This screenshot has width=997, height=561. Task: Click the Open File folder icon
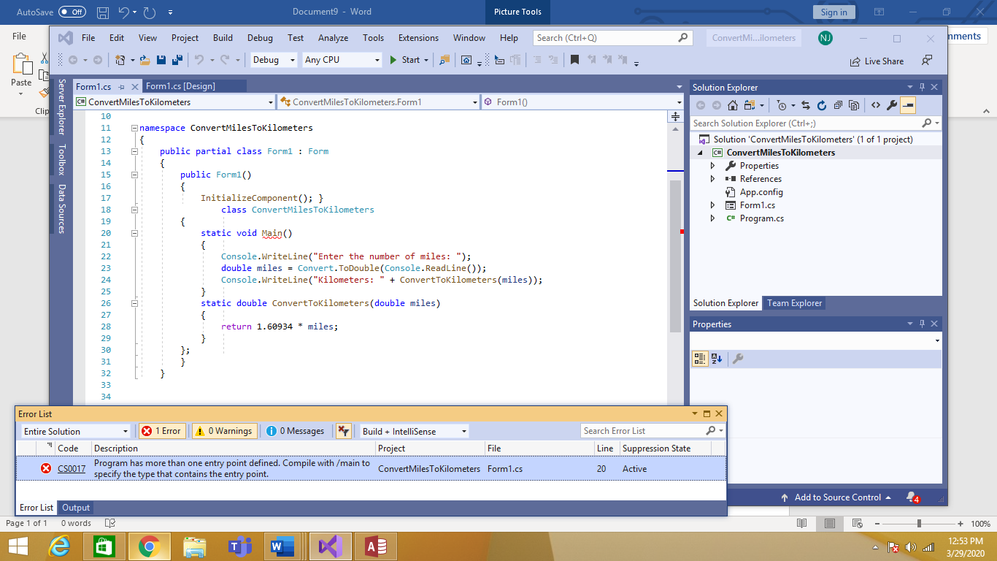coord(145,60)
